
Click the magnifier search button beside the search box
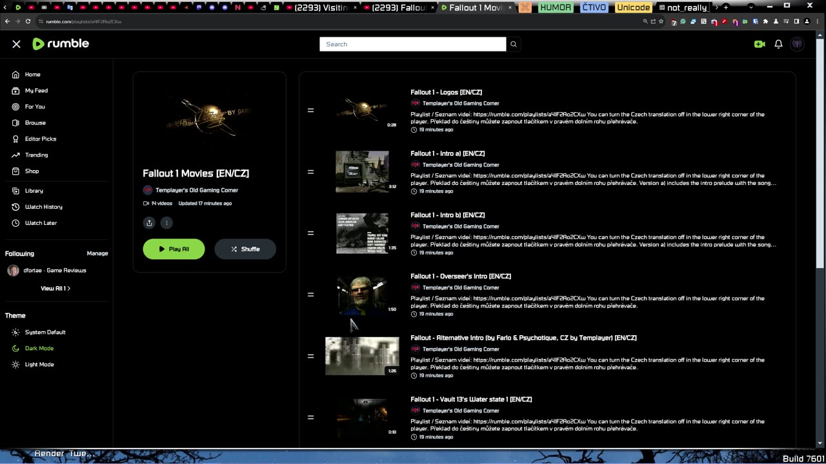514,44
